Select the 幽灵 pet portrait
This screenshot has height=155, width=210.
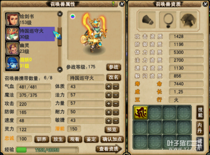[12, 48]
